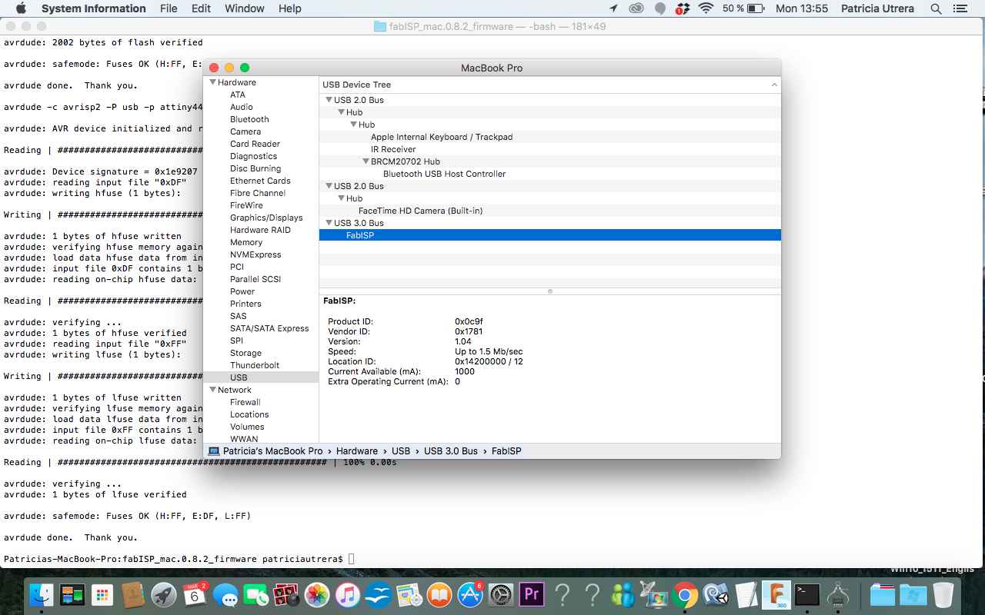The height and width of the screenshot is (615, 985).
Task: Launch FaceTime from the Dock
Action: (255, 595)
